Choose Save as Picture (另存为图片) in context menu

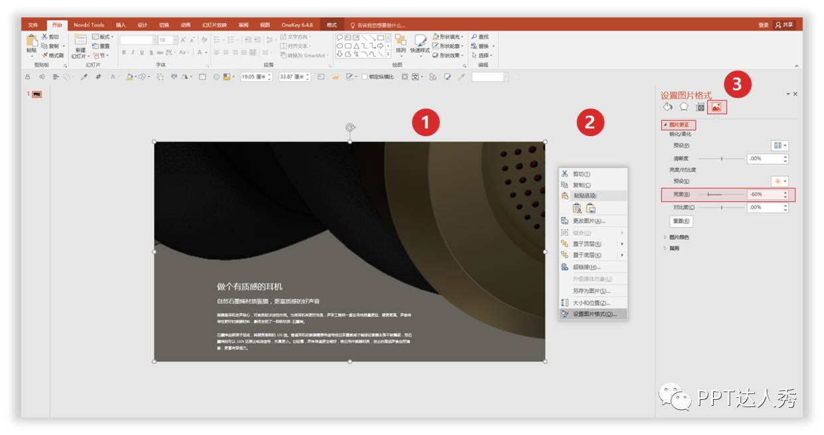click(593, 291)
